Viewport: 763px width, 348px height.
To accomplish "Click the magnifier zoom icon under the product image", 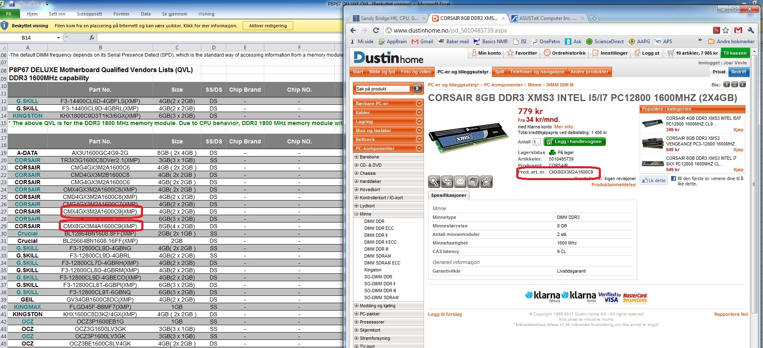I will (x=434, y=182).
